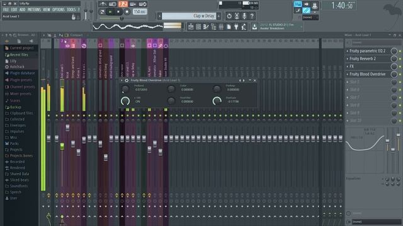Open the TOOLS menu
403x226 pixels.
coord(71,9)
